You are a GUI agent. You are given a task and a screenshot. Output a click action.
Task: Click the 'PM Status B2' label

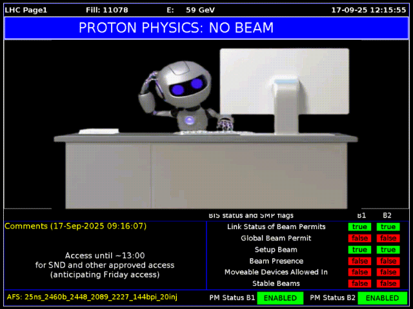tap(333, 297)
